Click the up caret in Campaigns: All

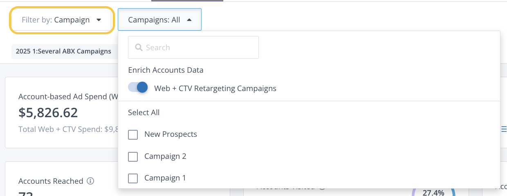tap(189, 20)
